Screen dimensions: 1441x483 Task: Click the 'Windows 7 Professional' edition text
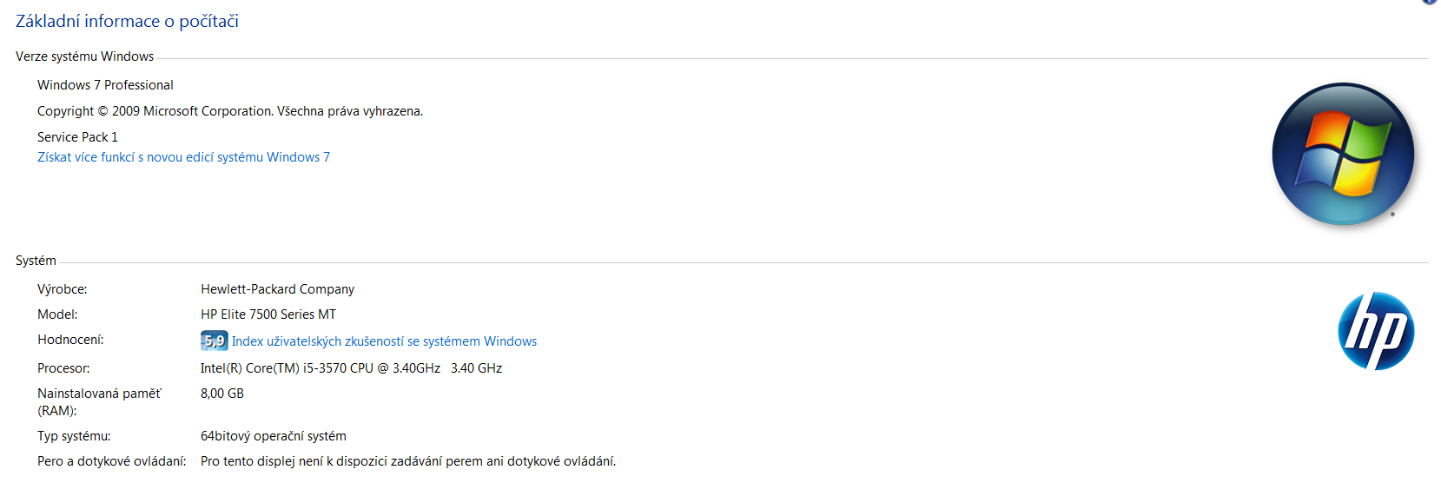point(105,85)
